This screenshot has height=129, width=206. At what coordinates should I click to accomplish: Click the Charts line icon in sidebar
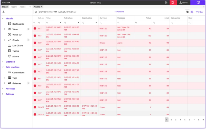coord(9,40)
